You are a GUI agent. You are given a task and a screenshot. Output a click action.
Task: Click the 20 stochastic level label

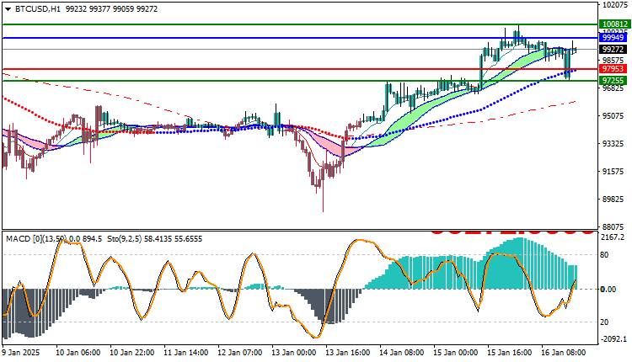click(604, 322)
